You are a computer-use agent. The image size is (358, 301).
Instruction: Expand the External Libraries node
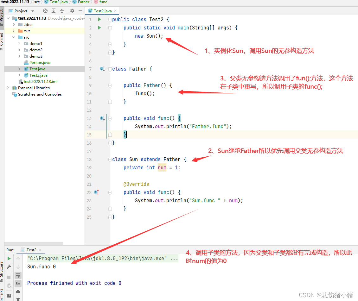click(x=8, y=88)
